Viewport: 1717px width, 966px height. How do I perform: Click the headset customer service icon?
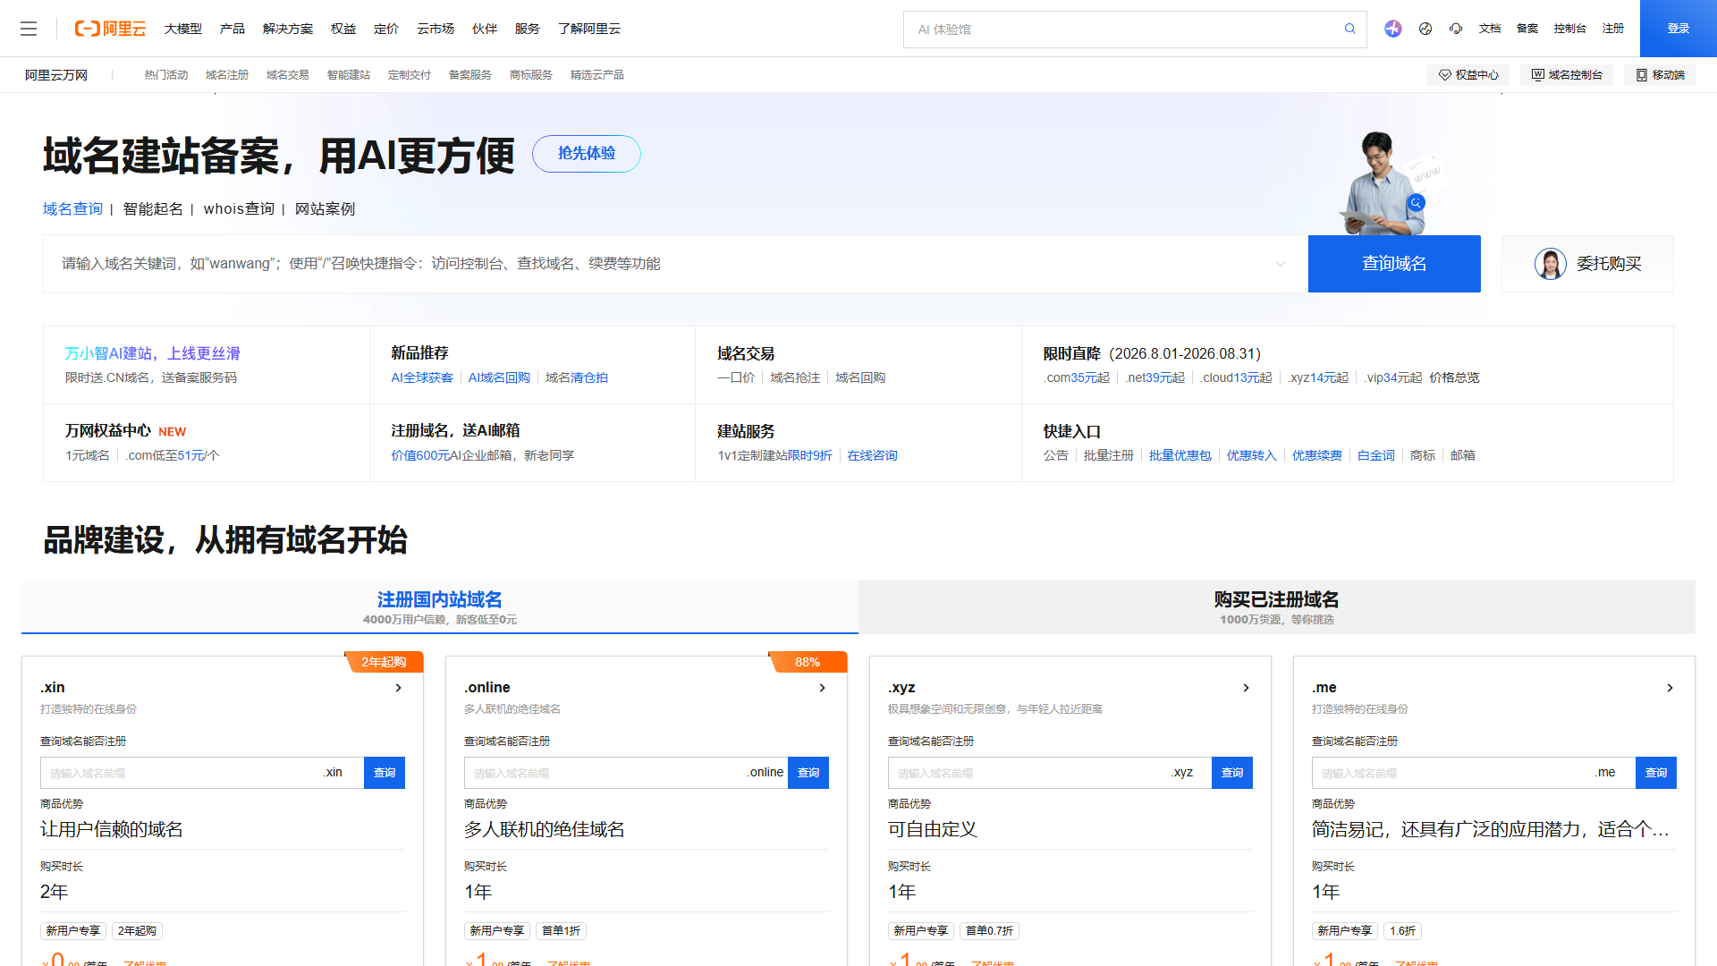pyautogui.click(x=1456, y=29)
